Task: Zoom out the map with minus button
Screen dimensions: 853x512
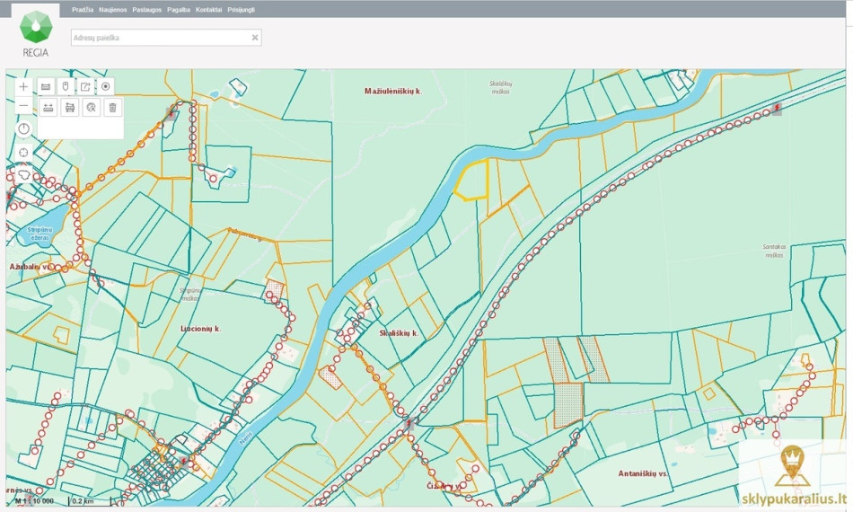Action: point(23,106)
